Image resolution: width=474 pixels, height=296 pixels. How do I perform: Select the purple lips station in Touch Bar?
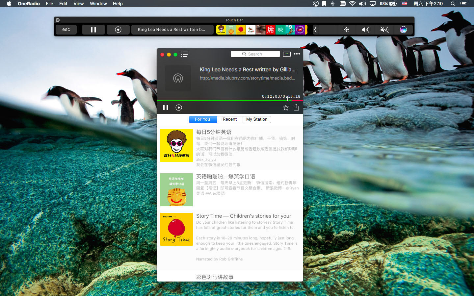pyautogui.click(x=300, y=30)
